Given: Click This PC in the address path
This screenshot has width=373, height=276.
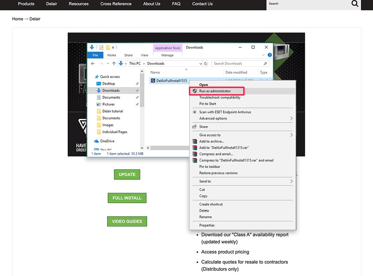Looking at the screenshot, I should tap(135, 63).
